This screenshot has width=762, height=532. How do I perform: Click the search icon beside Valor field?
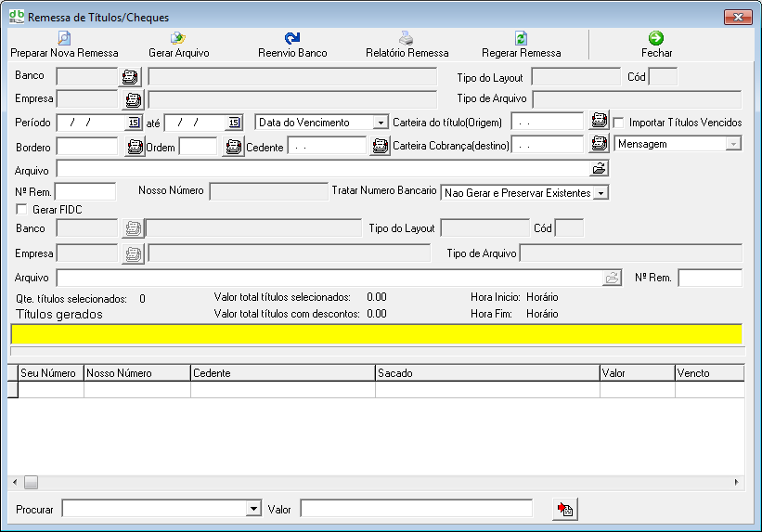click(565, 510)
